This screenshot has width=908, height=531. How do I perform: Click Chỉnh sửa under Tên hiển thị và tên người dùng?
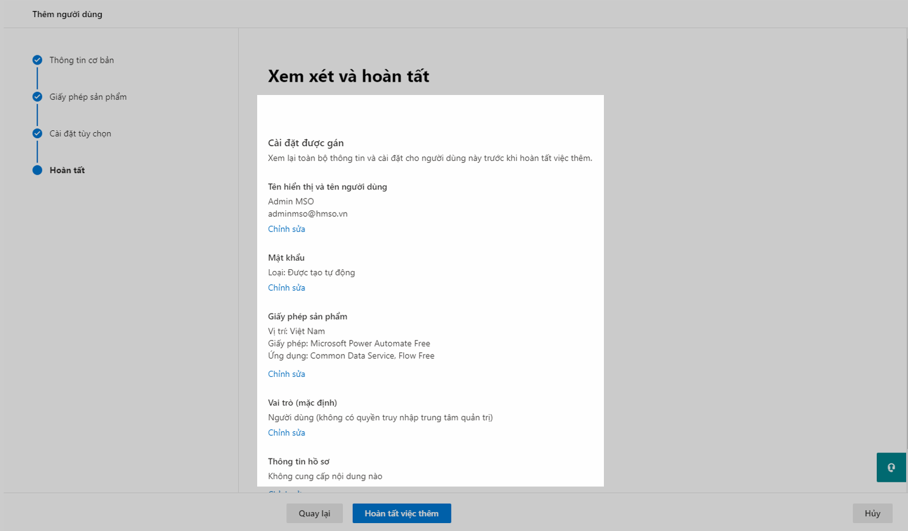(x=286, y=229)
